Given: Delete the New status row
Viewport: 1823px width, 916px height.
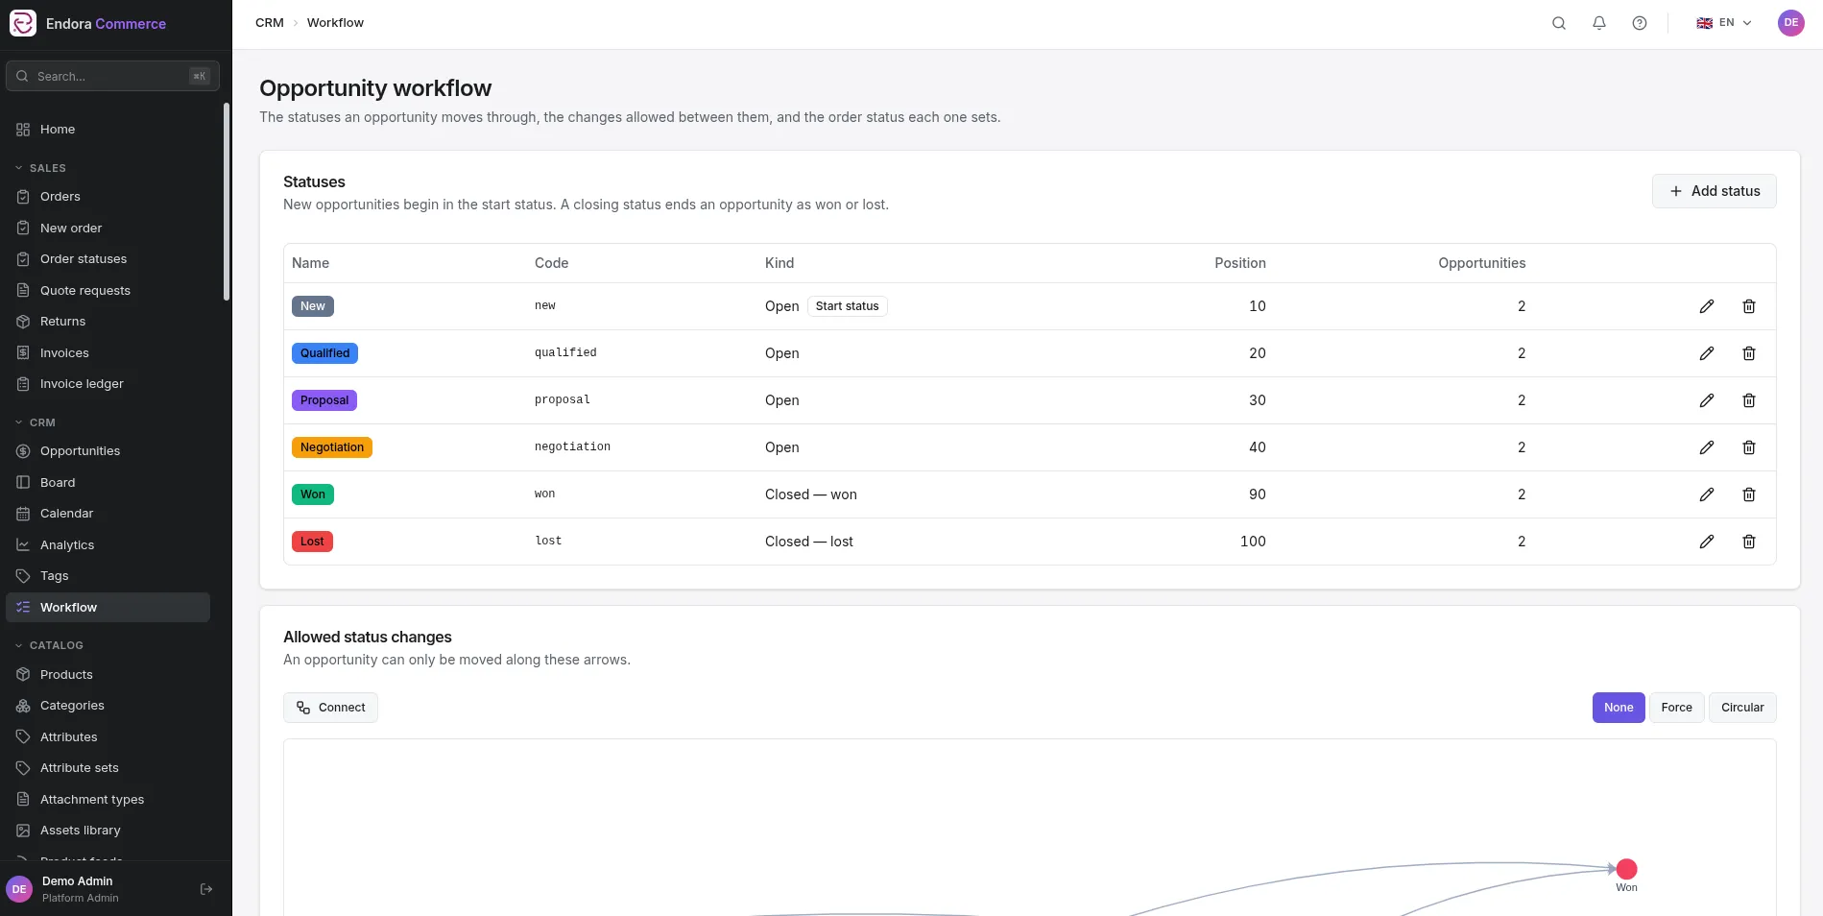Looking at the screenshot, I should tap(1749, 306).
